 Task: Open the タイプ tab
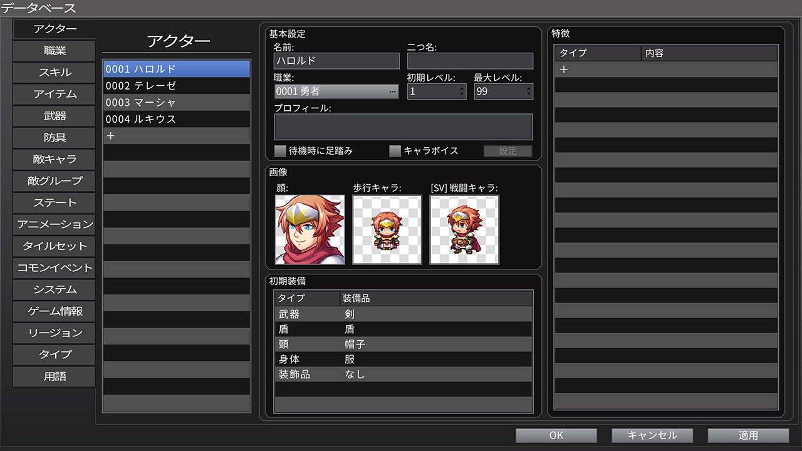click(x=54, y=355)
